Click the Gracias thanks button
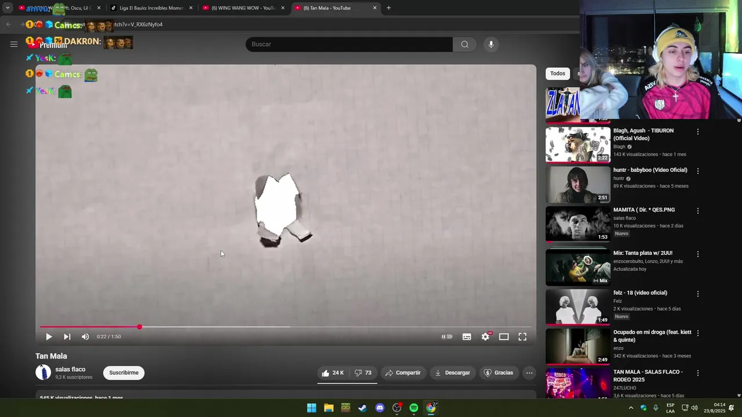 click(x=499, y=373)
